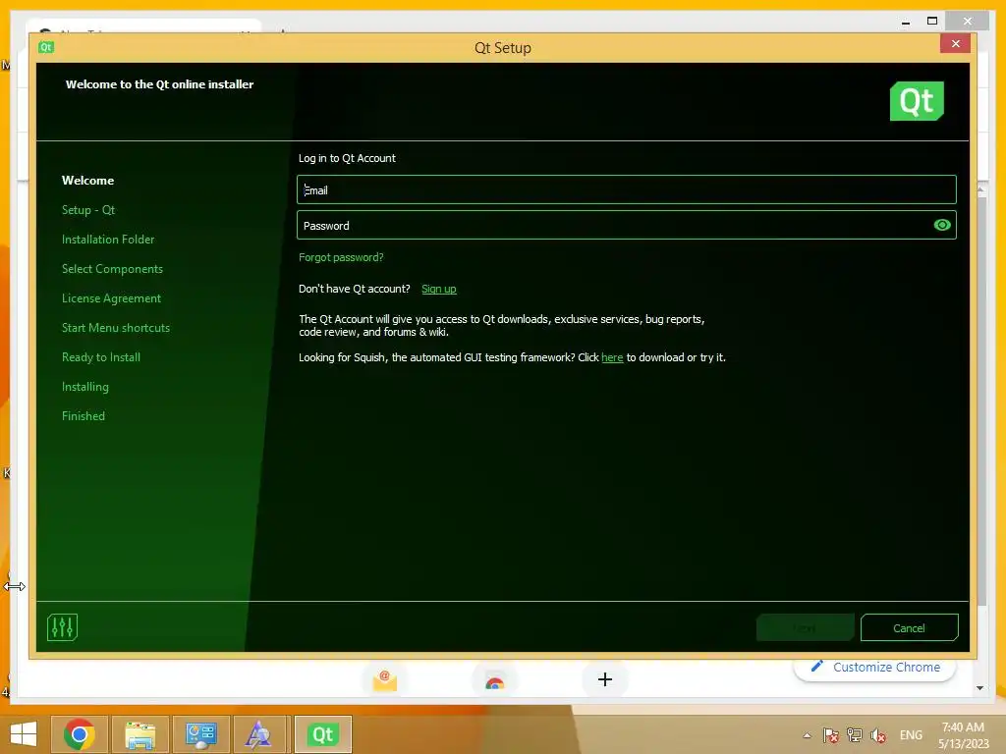
Task: Select the Installing step
Action: [85, 387]
